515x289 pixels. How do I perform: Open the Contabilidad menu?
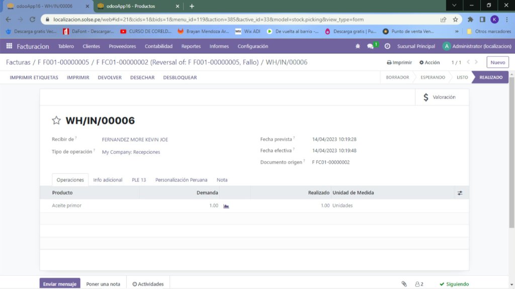pos(158,46)
